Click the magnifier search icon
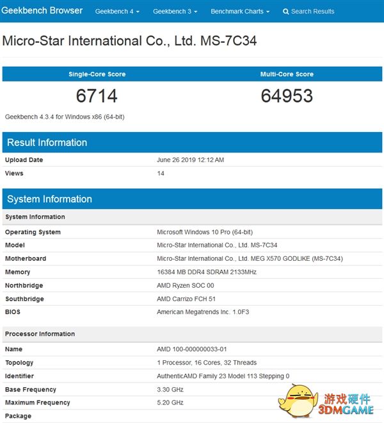The width and height of the screenshot is (384, 423). 286,12
